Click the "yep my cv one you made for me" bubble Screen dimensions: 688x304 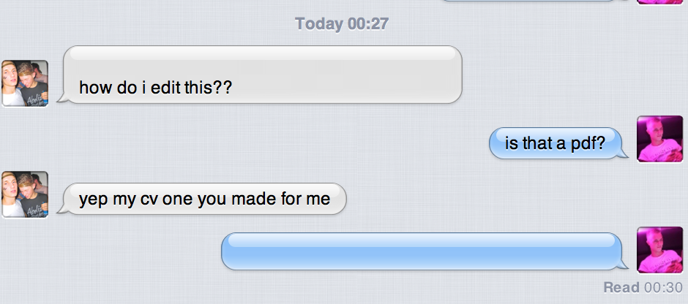[202, 199]
